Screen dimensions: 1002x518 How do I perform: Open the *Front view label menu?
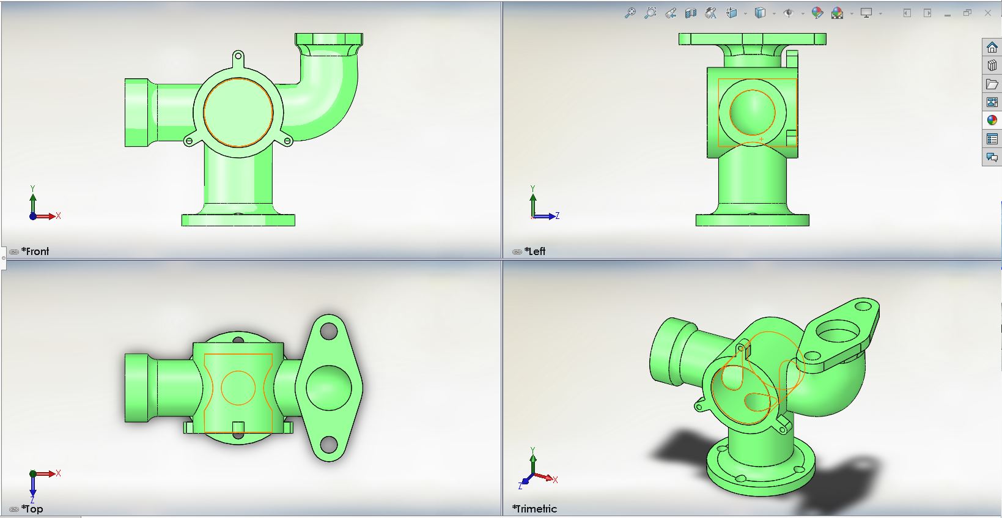tap(35, 251)
